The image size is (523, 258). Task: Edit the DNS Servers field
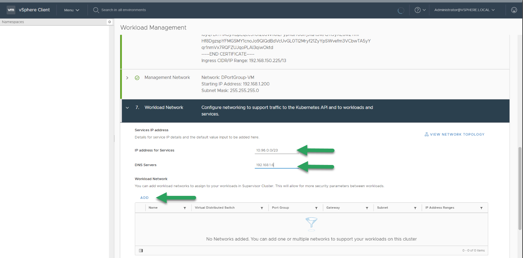click(x=277, y=165)
